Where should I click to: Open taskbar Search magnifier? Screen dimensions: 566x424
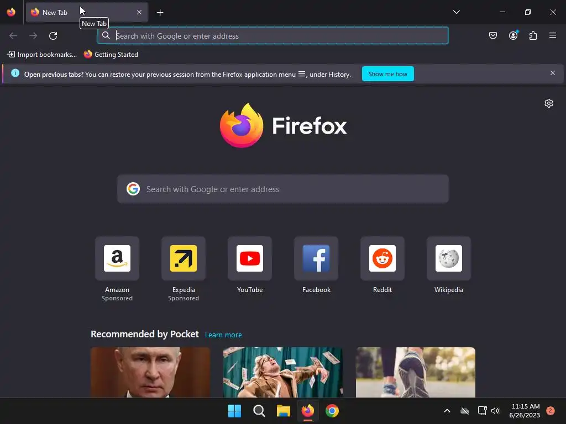pos(259,411)
